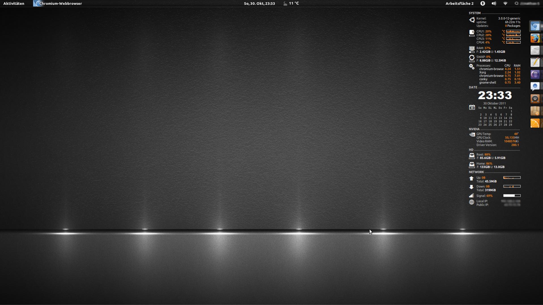Open the Aktivitäten overview
The width and height of the screenshot is (543, 305).
[x=14, y=3]
